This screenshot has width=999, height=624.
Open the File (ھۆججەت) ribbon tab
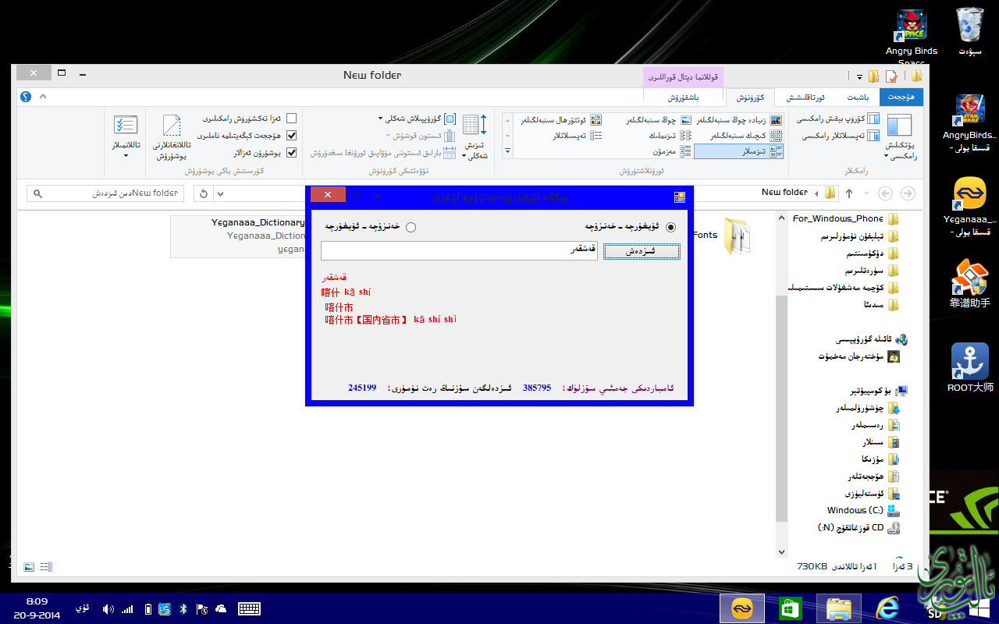(x=901, y=97)
